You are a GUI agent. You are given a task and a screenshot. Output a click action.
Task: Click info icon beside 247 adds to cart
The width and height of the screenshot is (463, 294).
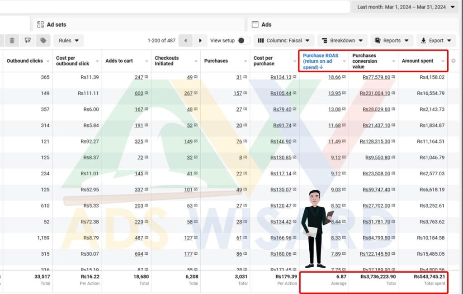146,77
